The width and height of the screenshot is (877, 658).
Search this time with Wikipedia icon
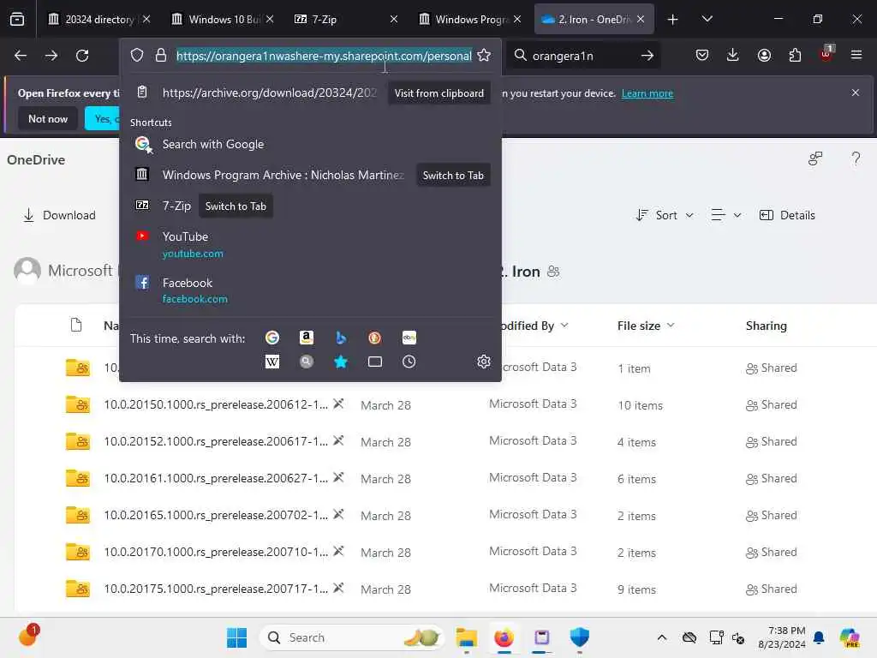click(272, 362)
